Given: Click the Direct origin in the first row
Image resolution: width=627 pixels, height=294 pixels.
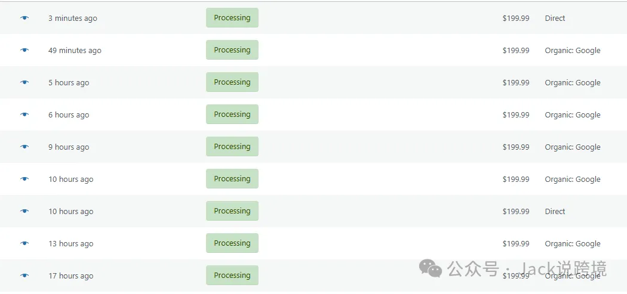Looking at the screenshot, I should tap(555, 18).
